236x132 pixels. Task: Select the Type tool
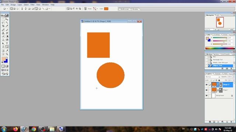(7, 44)
